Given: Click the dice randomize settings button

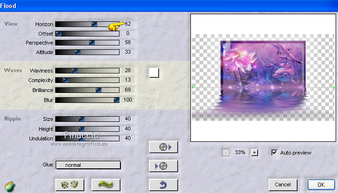Looking at the screenshot, I should tap(70, 184).
